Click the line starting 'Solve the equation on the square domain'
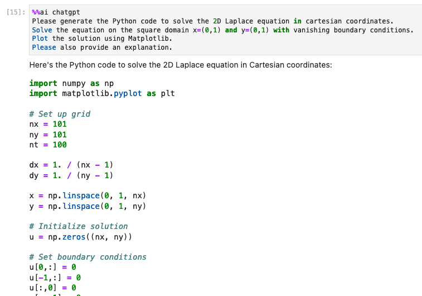 pyautogui.click(x=222, y=30)
